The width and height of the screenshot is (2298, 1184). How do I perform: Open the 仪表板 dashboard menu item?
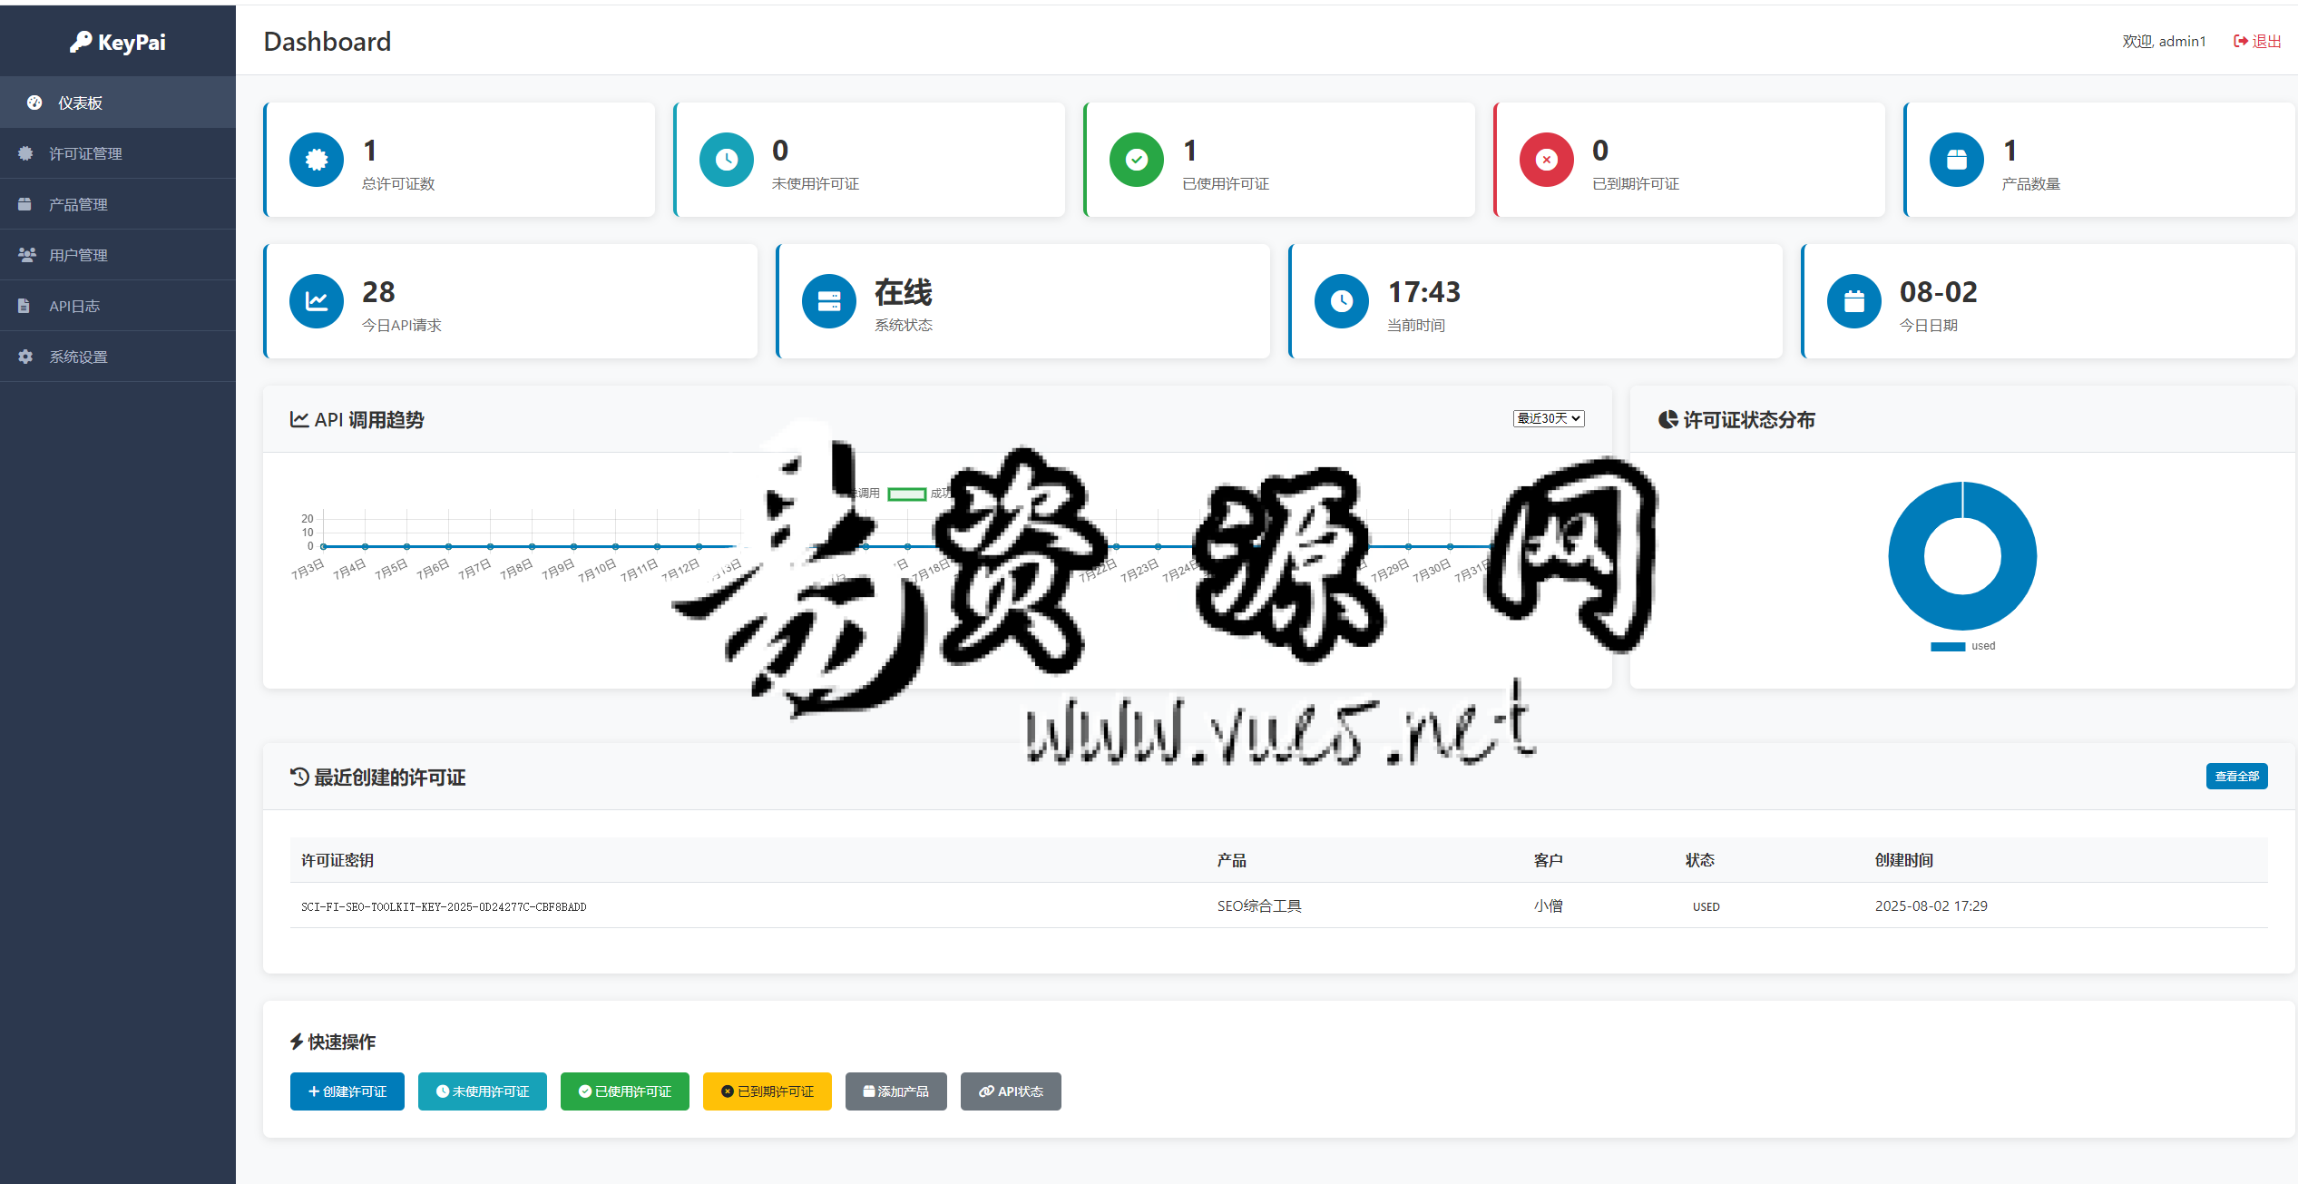point(118,103)
